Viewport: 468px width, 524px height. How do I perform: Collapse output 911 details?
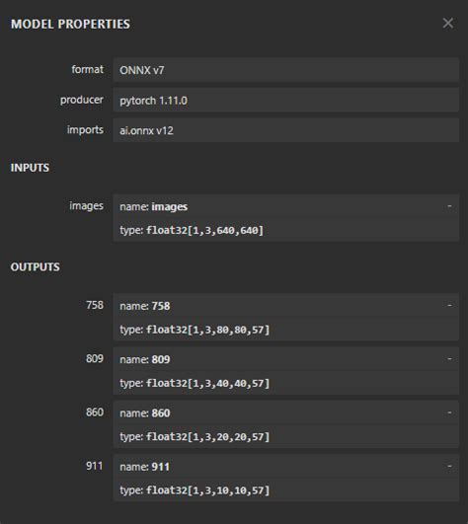tap(449, 466)
